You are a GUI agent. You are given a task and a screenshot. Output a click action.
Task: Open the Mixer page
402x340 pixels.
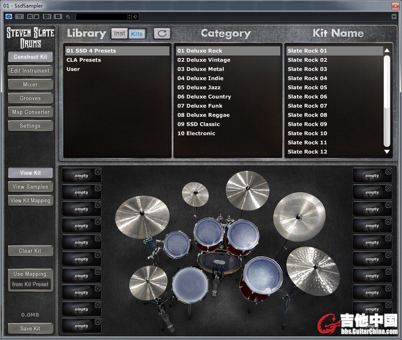(30, 85)
